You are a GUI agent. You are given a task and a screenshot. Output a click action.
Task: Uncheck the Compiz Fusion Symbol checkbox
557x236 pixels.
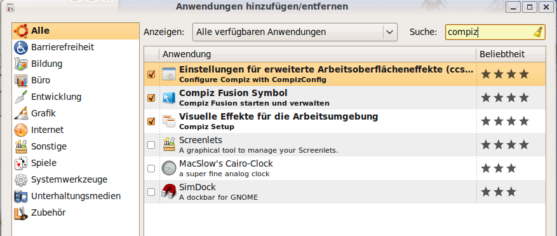151,98
